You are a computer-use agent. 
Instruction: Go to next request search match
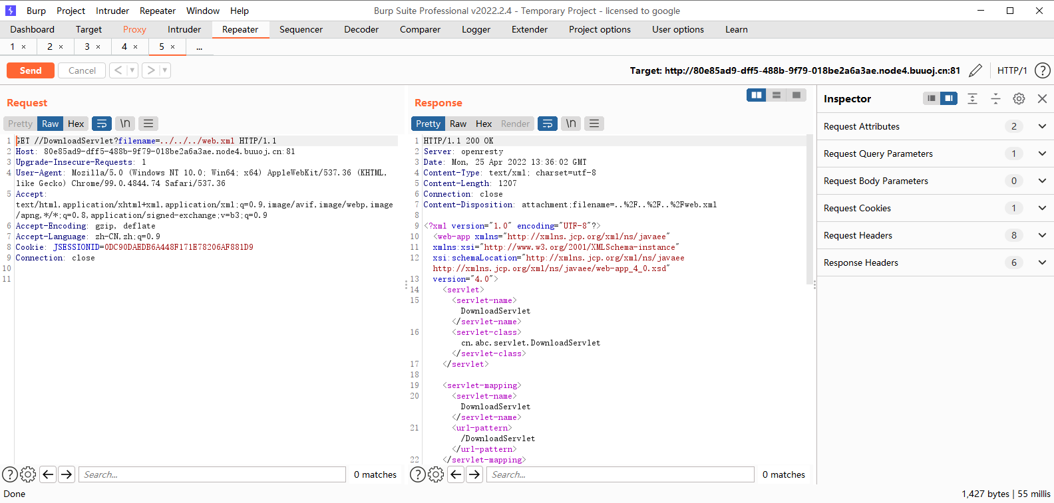click(x=67, y=474)
